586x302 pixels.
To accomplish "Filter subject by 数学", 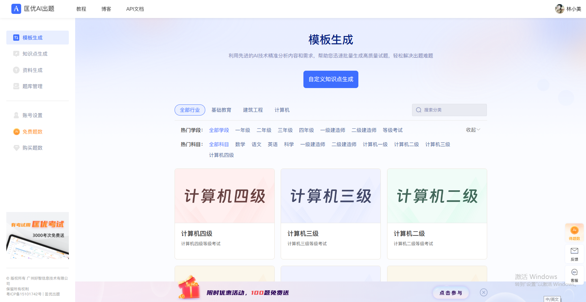I will tap(240, 144).
